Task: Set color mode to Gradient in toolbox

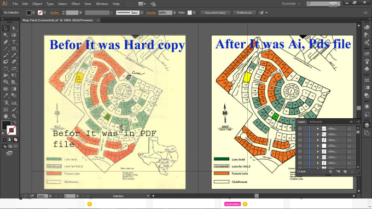Action: tap(10, 140)
